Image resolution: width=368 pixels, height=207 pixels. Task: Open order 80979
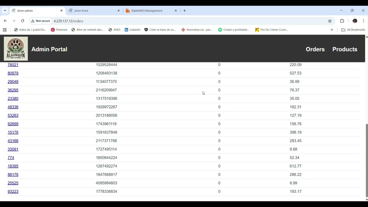[13, 73]
